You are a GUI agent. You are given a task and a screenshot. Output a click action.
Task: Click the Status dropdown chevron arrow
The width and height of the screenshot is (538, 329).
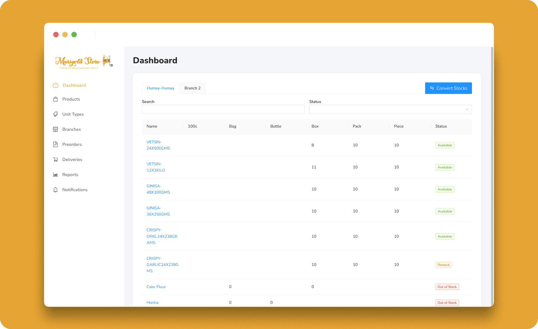[467, 109]
